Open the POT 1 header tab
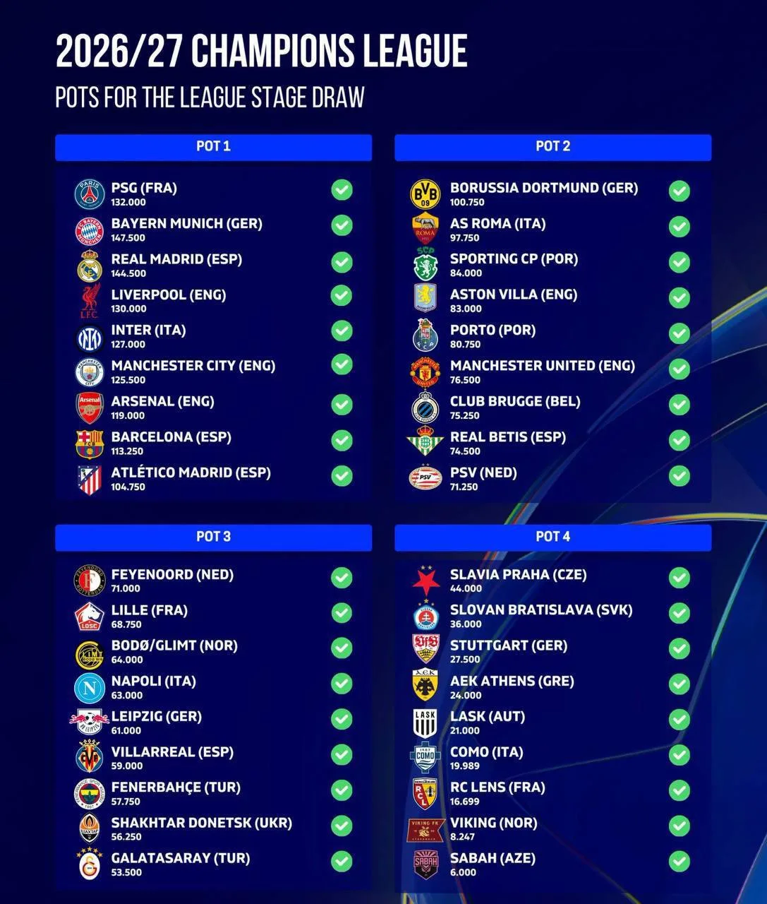Viewport: 767px width, 904px height. 213,147
